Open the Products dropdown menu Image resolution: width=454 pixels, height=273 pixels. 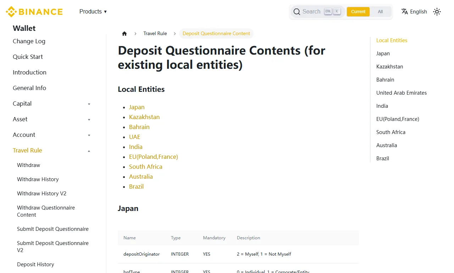coord(93,12)
